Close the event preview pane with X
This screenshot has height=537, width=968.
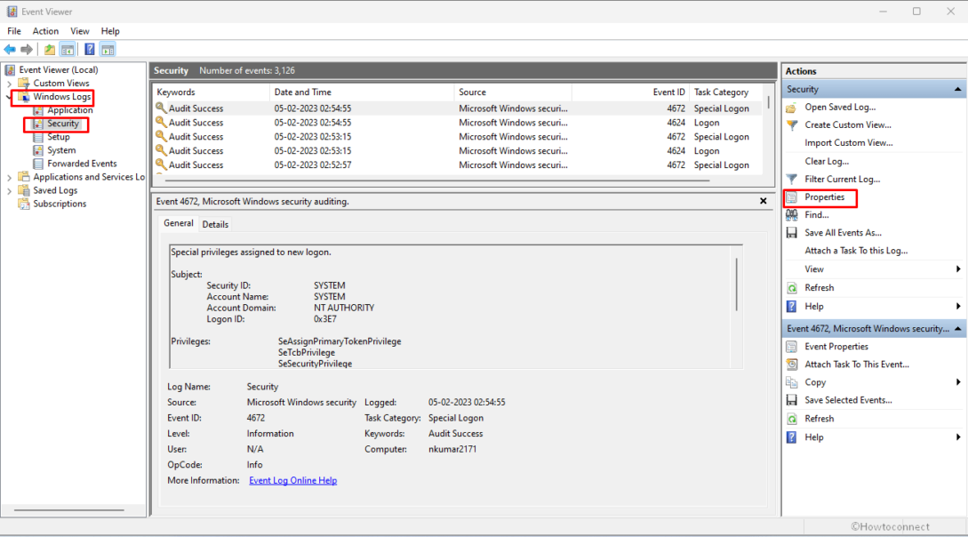pos(763,201)
